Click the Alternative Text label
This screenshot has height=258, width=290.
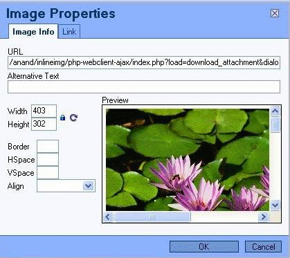(33, 76)
